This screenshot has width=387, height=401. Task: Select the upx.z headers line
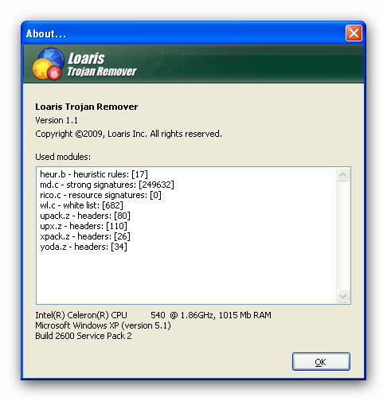[x=84, y=226]
